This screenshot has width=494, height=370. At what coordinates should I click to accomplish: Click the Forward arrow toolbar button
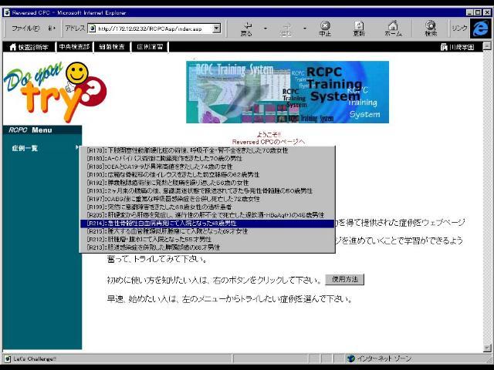point(287,29)
